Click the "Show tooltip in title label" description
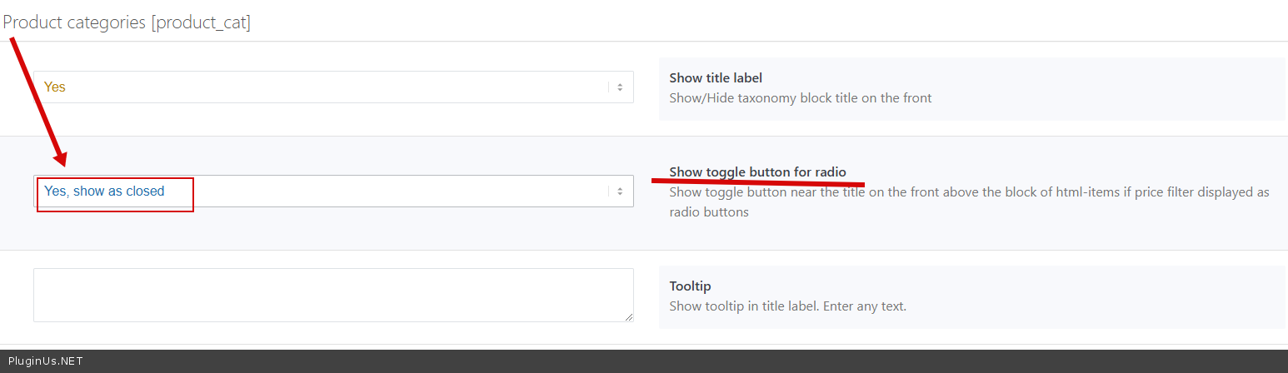The width and height of the screenshot is (1288, 373). [787, 306]
